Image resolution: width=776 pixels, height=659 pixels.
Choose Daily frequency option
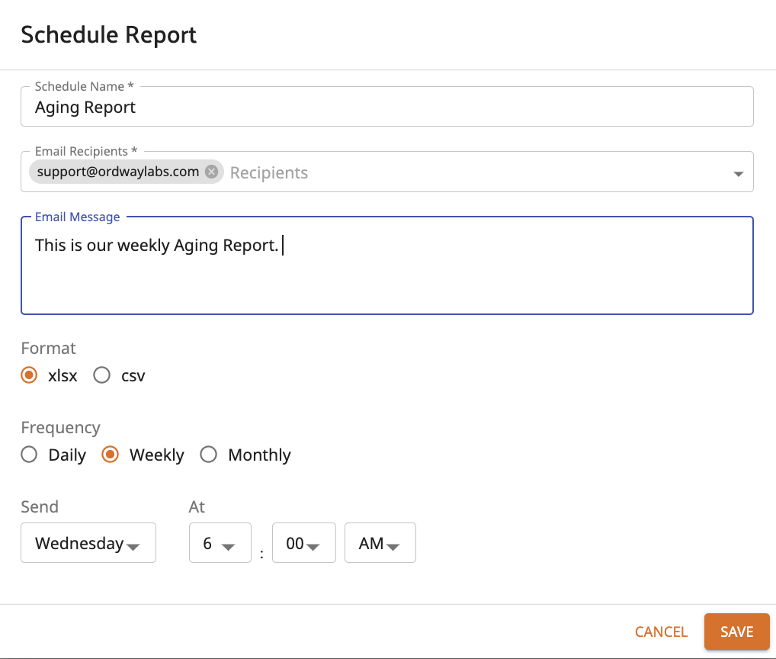coord(29,455)
